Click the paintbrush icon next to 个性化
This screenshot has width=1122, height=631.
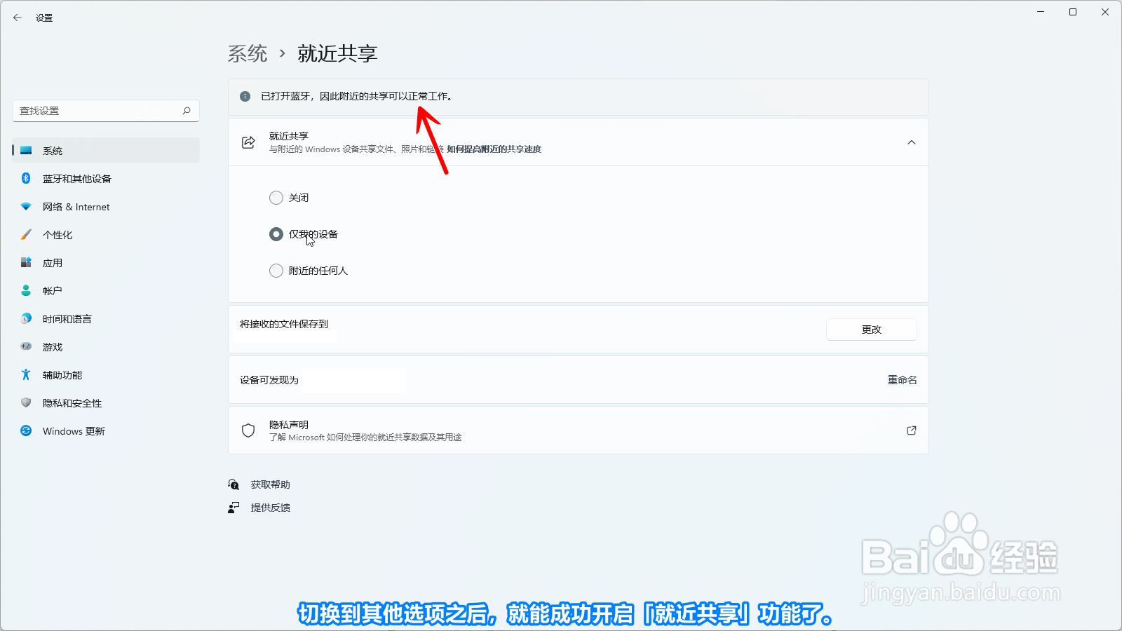[26, 234]
